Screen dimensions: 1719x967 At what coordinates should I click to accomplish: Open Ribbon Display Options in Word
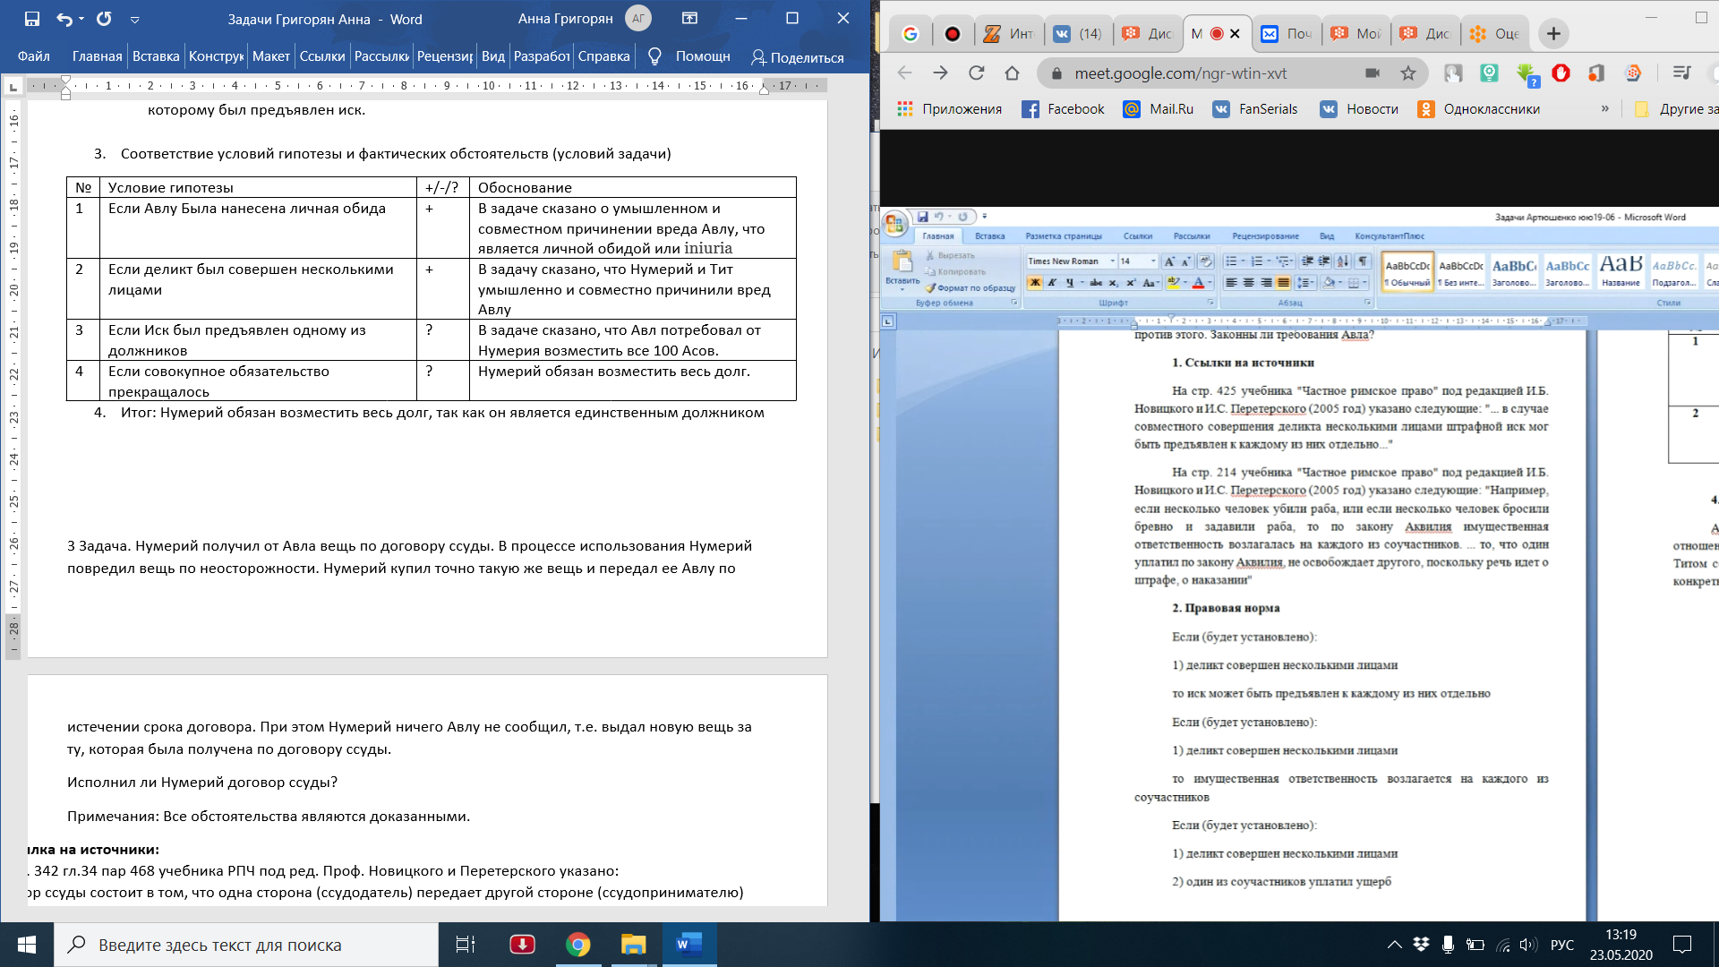[x=689, y=19]
